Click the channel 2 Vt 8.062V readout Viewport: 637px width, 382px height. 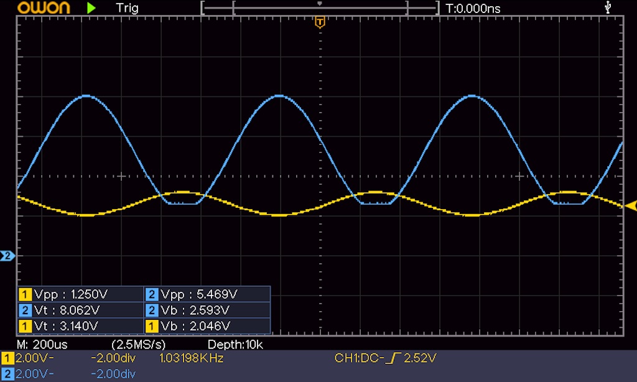pos(81,310)
